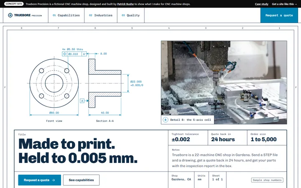Click the Ø60.00 dimension label
Screen dimensions: 301x188
54,113
